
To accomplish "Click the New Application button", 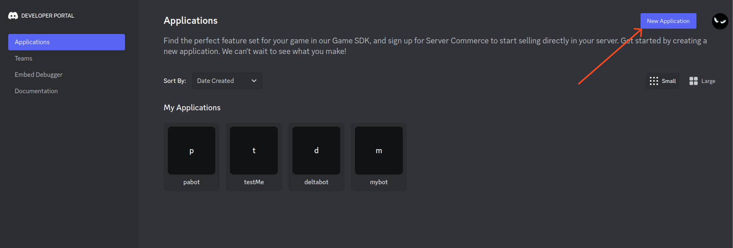I will point(668,21).
